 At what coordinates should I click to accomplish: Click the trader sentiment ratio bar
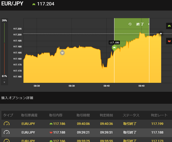tap(4, 49)
